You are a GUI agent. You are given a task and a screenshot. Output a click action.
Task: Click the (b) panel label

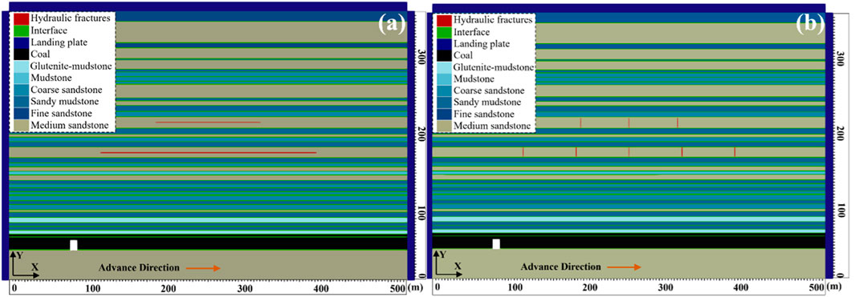[x=812, y=25]
